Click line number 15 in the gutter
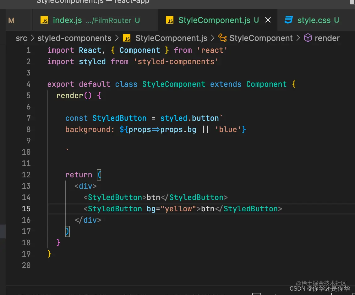355x295 pixels. [26, 209]
